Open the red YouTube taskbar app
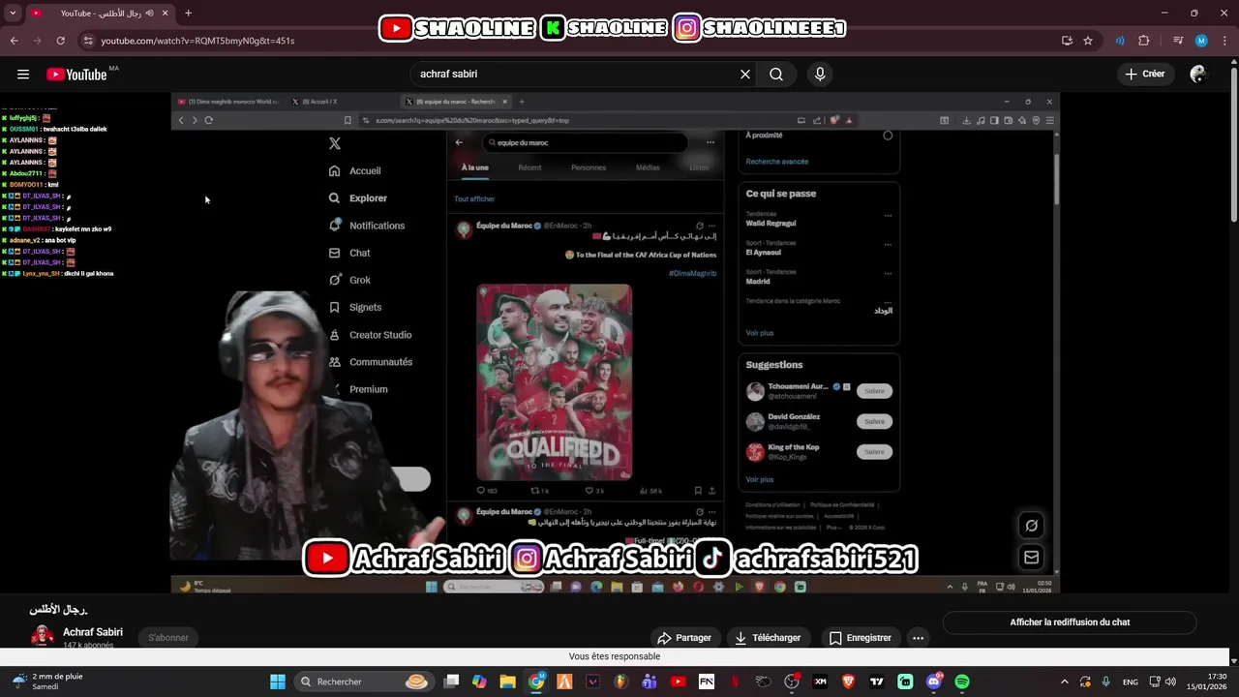1239x697 pixels. (678, 682)
